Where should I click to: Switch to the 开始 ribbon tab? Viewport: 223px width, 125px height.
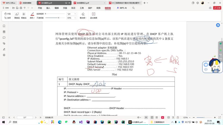click(40, 8)
